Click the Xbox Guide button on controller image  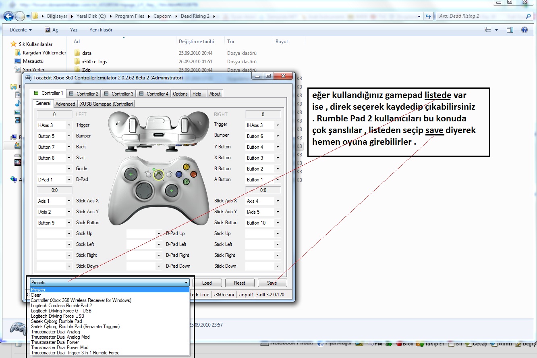tap(159, 175)
